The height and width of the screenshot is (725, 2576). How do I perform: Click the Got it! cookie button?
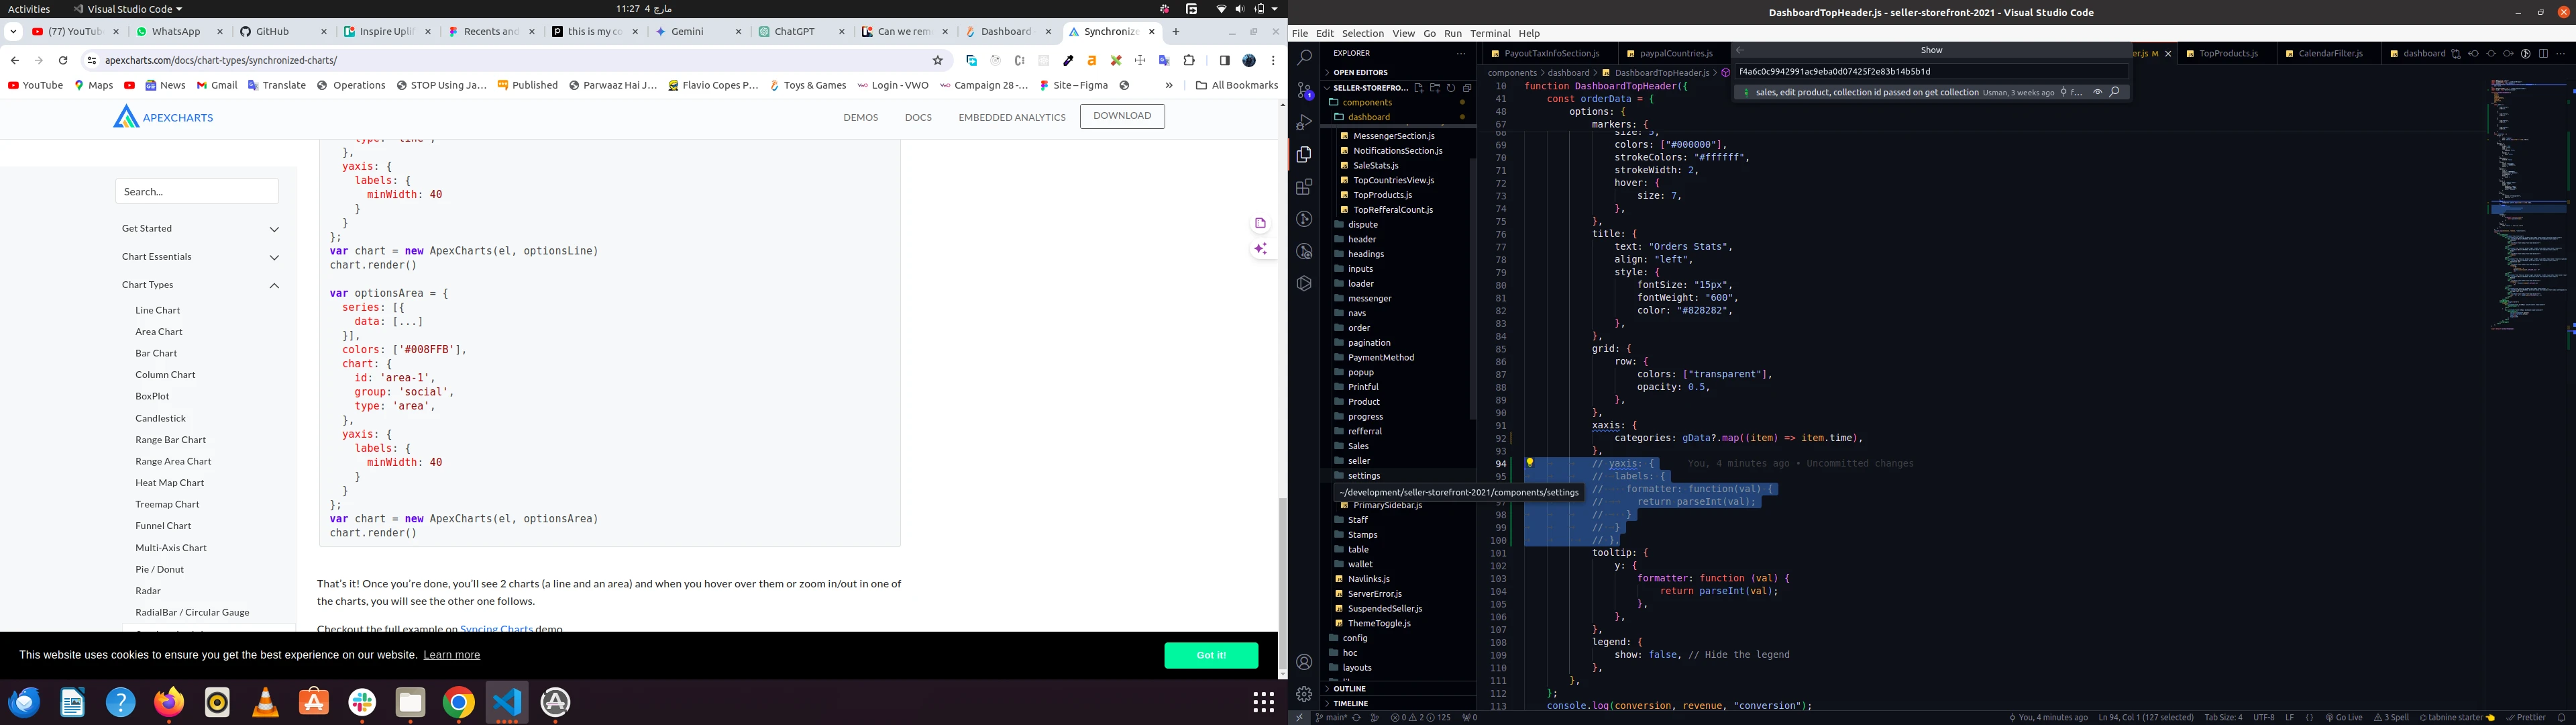pyautogui.click(x=1210, y=655)
